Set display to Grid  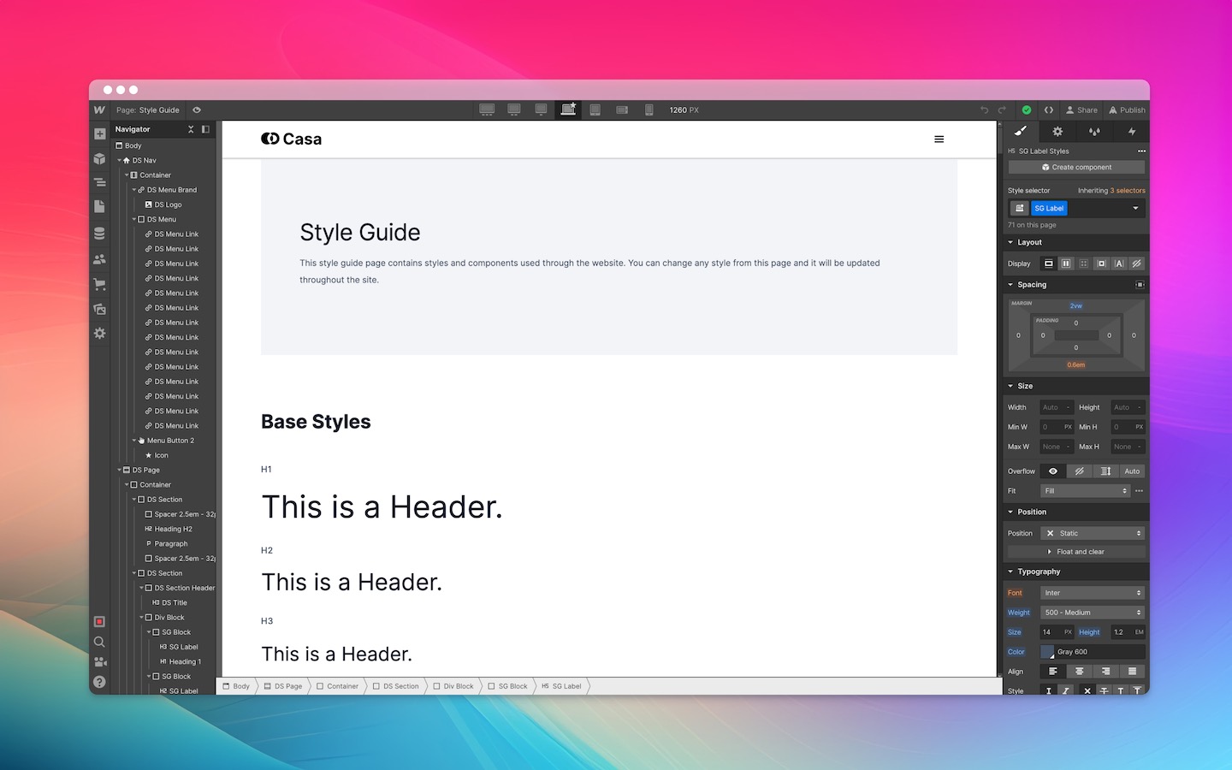click(x=1084, y=264)
